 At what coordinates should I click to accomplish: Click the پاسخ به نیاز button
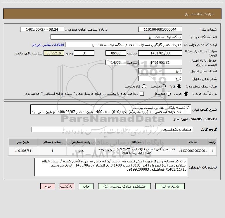[170, 186]
